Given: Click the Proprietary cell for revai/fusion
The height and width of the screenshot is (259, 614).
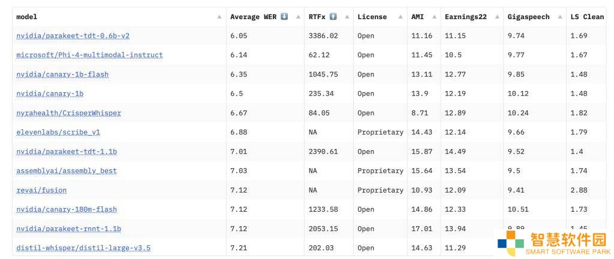Looking at the screenshot, I should 380,190.
